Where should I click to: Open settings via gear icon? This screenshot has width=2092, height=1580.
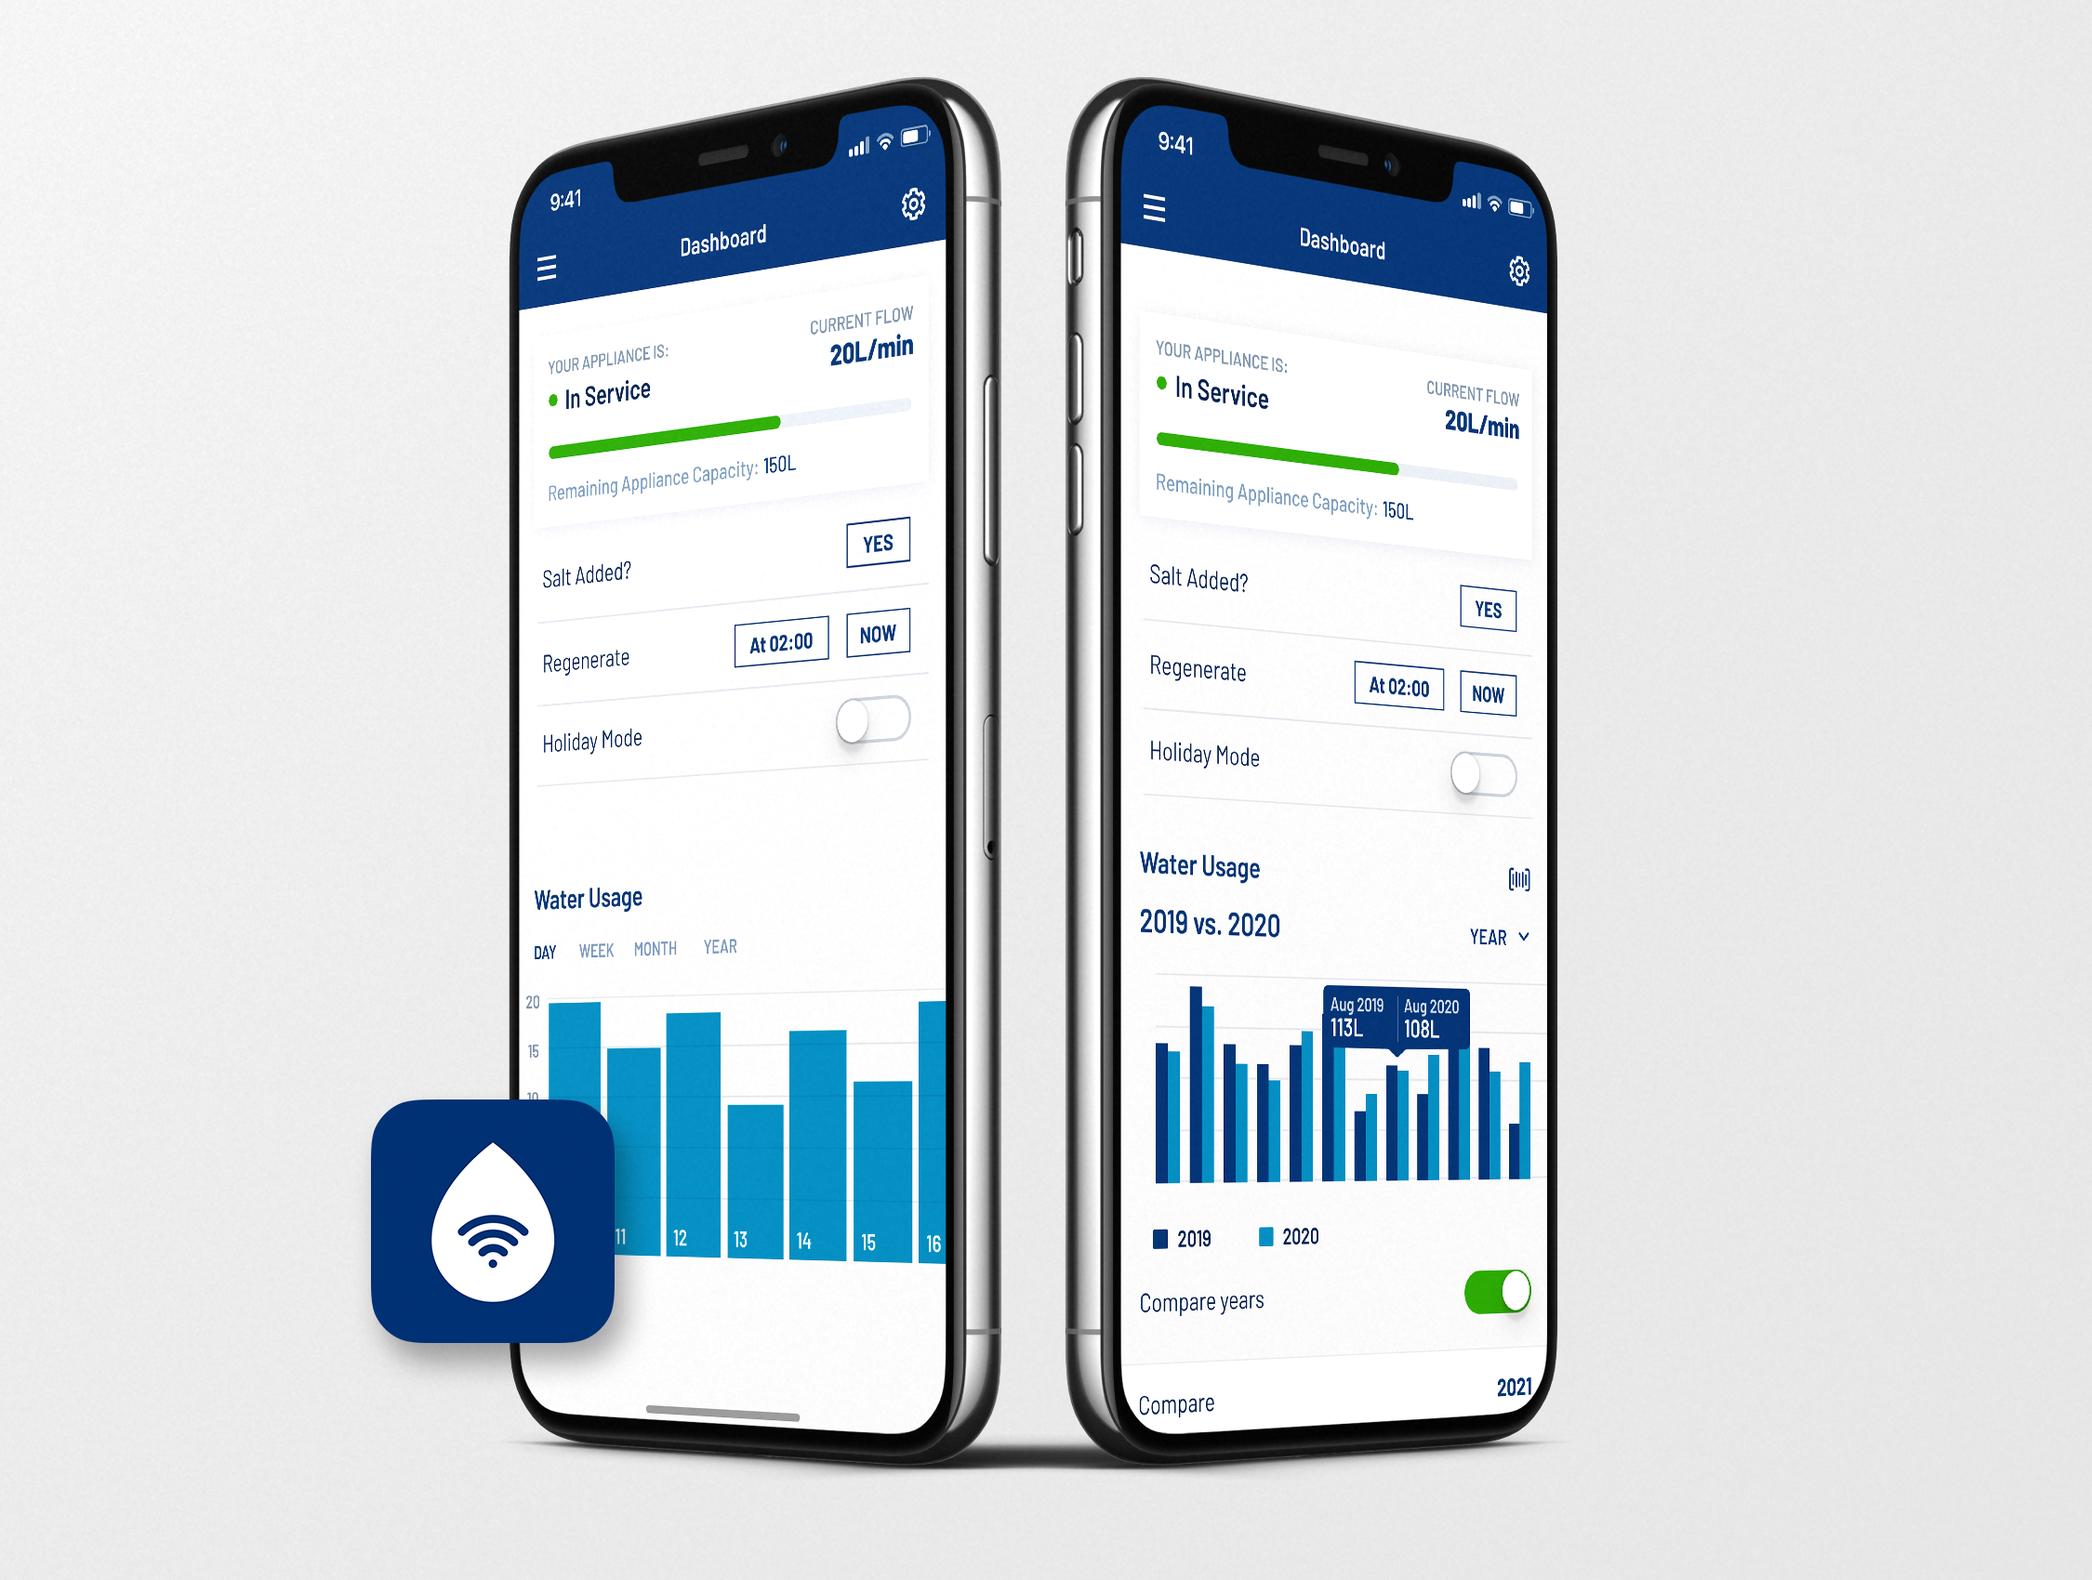coord(911,207)
